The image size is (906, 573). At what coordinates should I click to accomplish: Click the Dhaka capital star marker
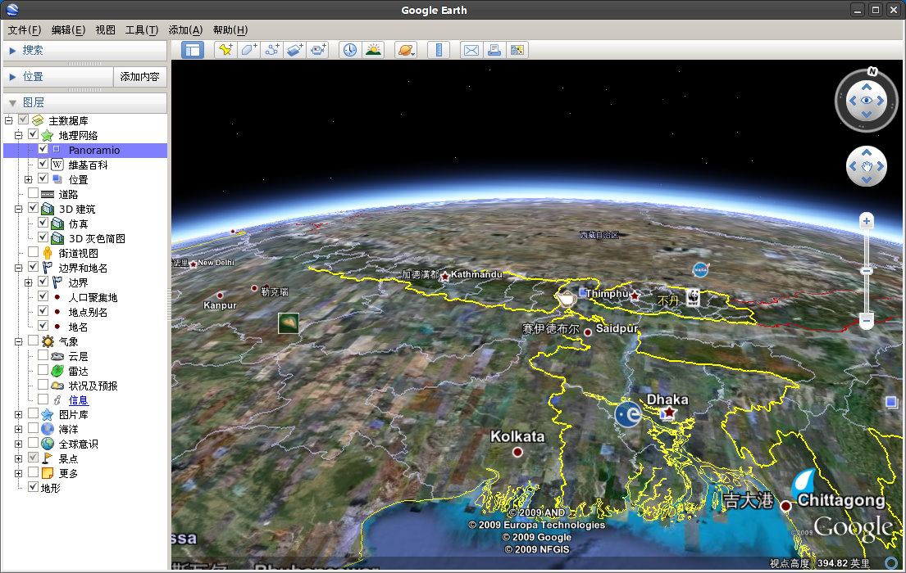669,413
